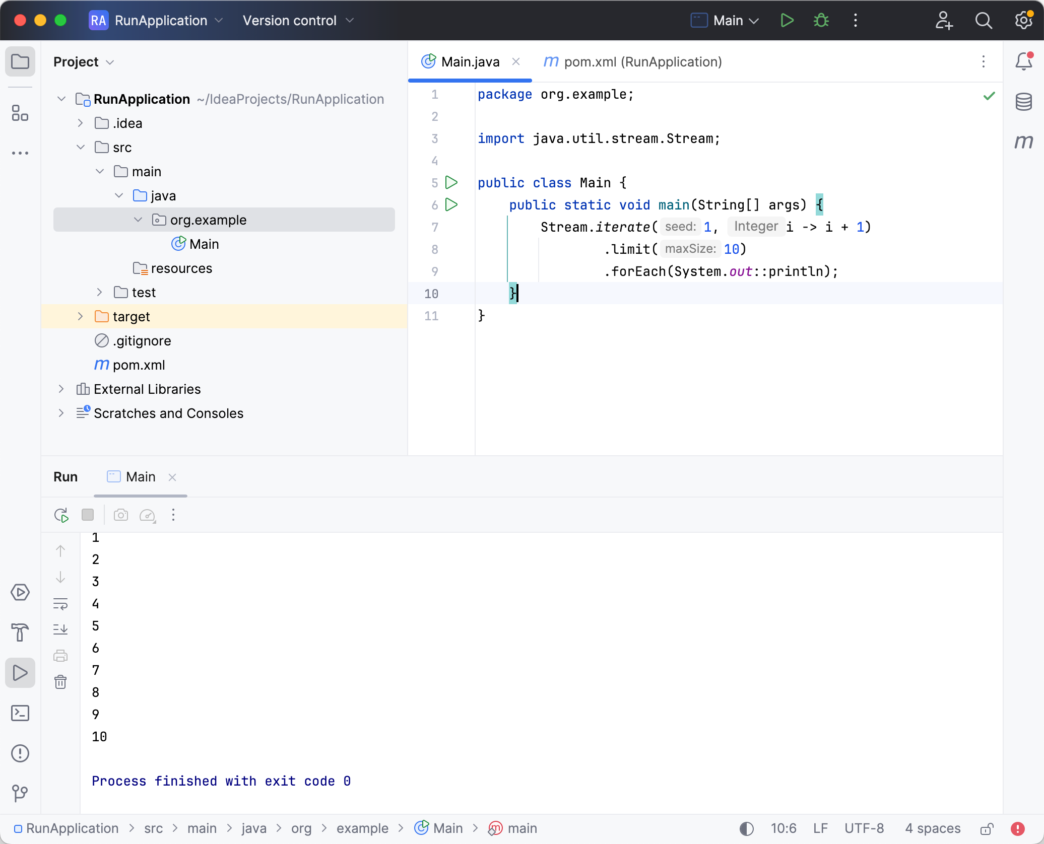Click the Rerun Main icon
The height and width of the screenshot is (844, 1044).
click(x=61, y=515)
